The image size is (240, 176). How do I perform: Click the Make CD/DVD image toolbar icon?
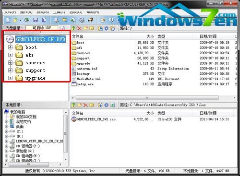tap(56, 20)
